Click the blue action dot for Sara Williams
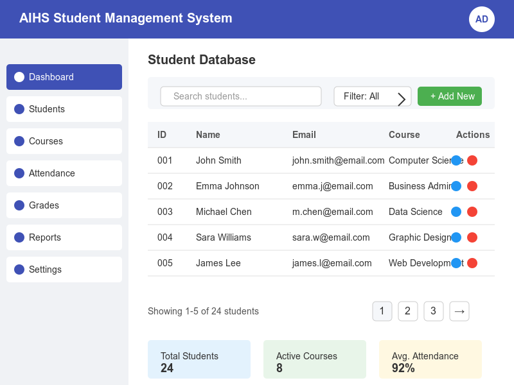The width and height of the screenshot is (514, 385). pos(456,237)
